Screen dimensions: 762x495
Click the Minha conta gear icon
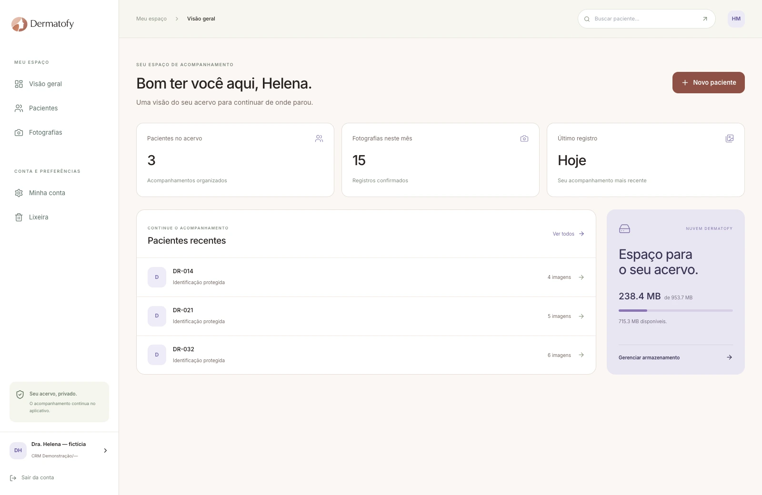(19, 193)
